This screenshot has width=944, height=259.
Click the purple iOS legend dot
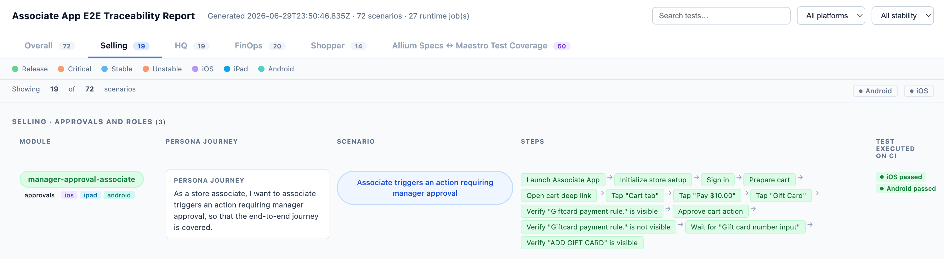195,69
